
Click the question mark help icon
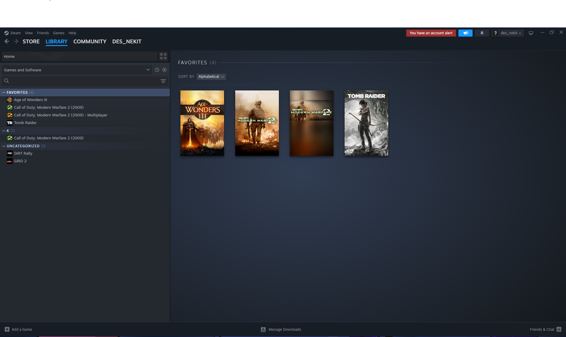[x=496, y=33]
